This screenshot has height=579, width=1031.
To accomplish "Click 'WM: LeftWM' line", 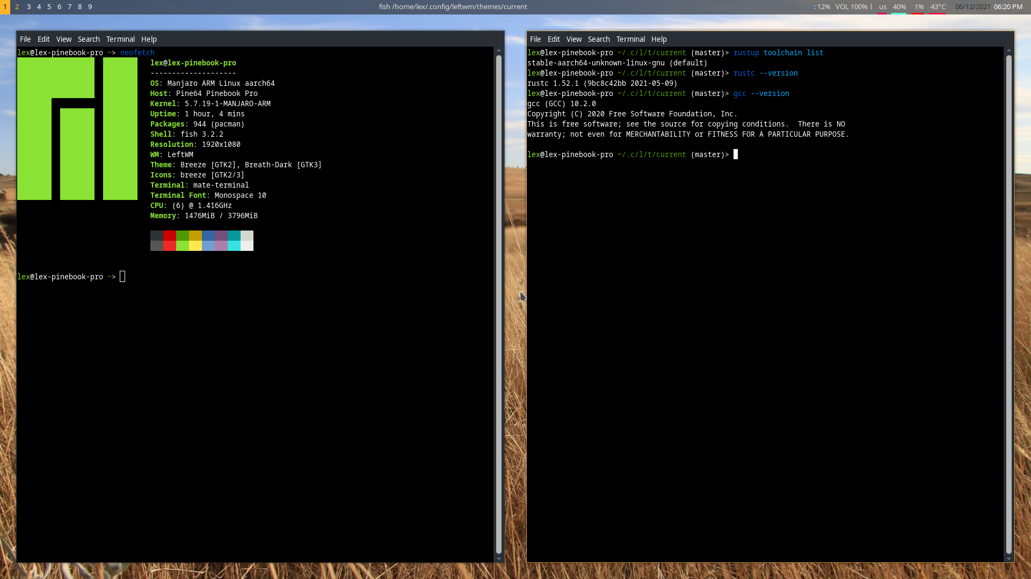I will pyautogui.click(x=172, y=154).
